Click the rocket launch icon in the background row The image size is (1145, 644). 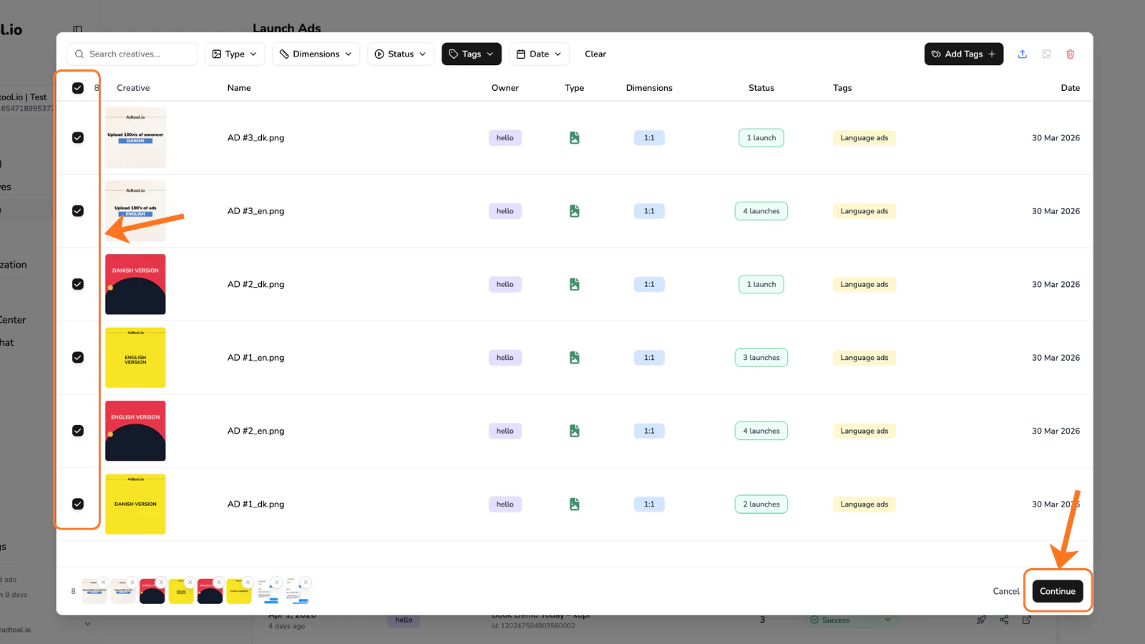tap(981, 620)
